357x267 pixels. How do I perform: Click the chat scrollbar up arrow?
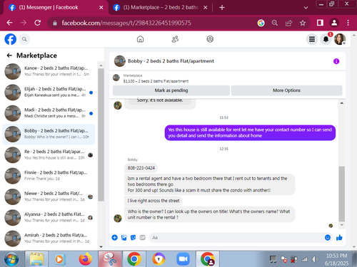tap(342, 103)
